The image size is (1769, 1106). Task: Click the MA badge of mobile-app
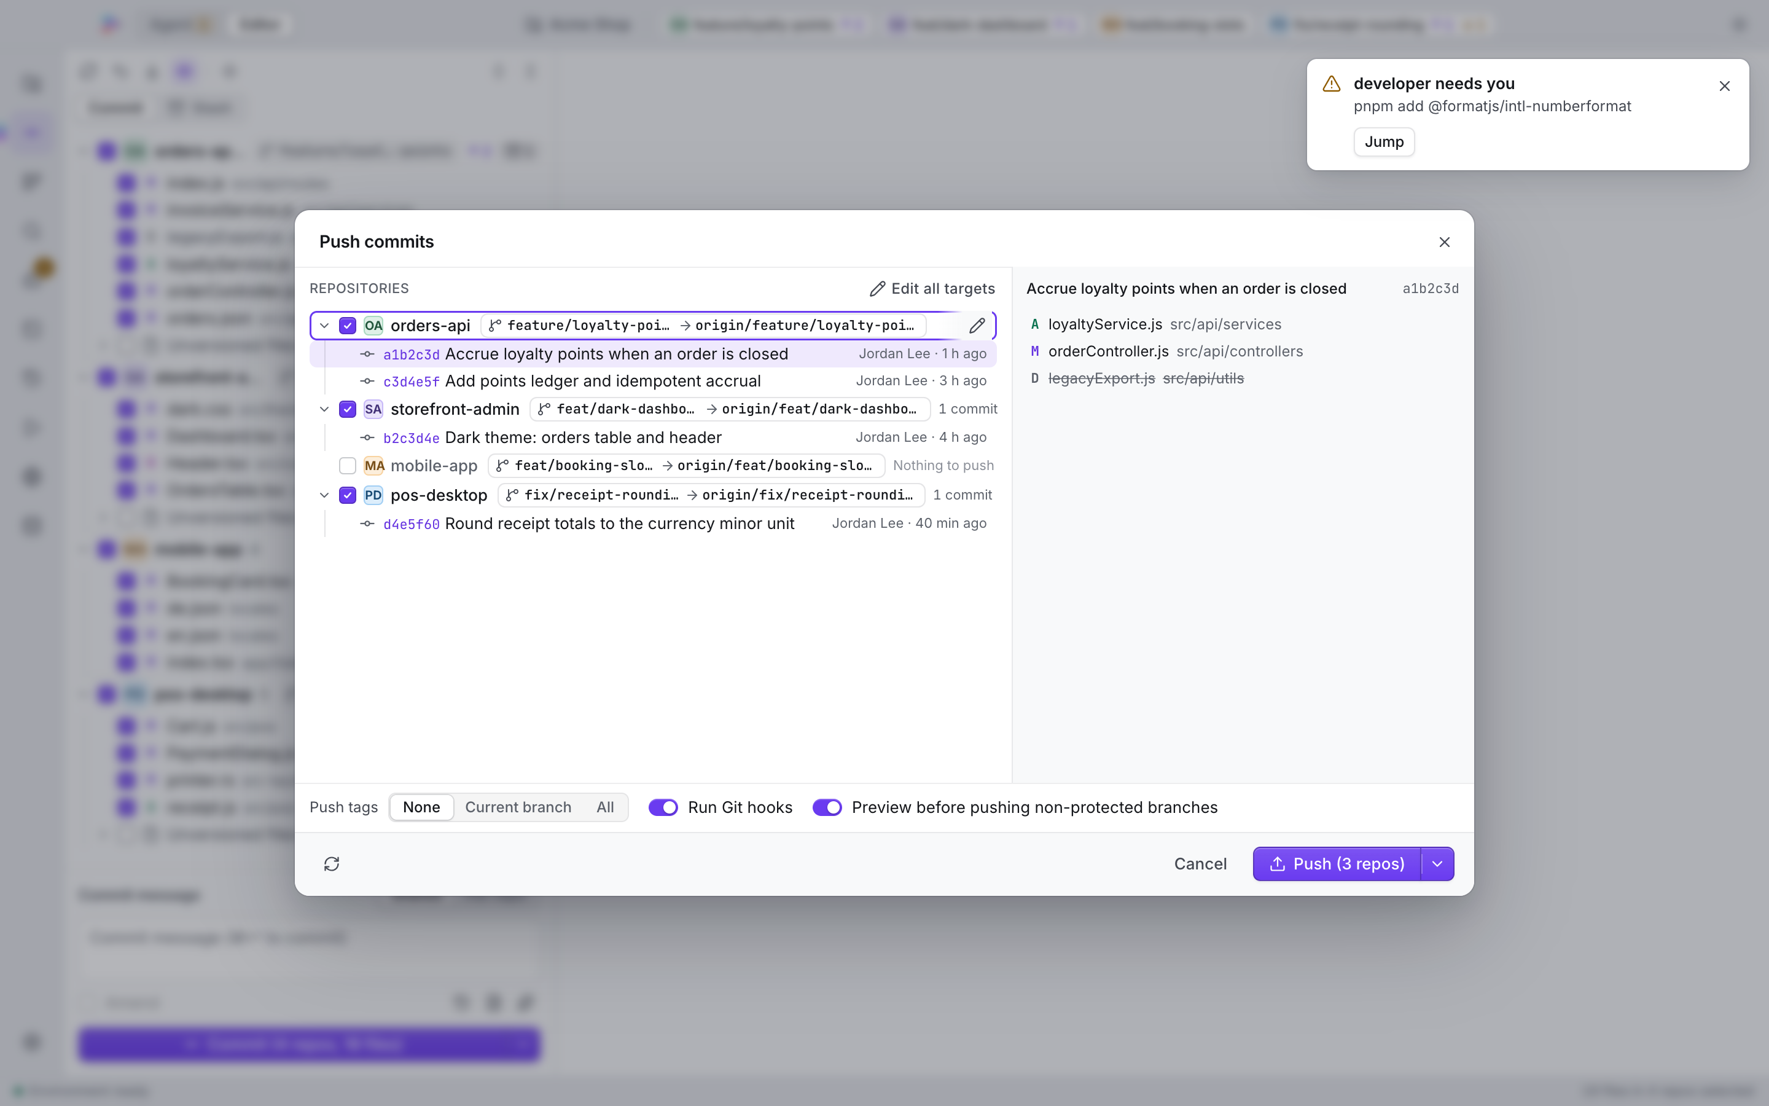tap(374, 466)
